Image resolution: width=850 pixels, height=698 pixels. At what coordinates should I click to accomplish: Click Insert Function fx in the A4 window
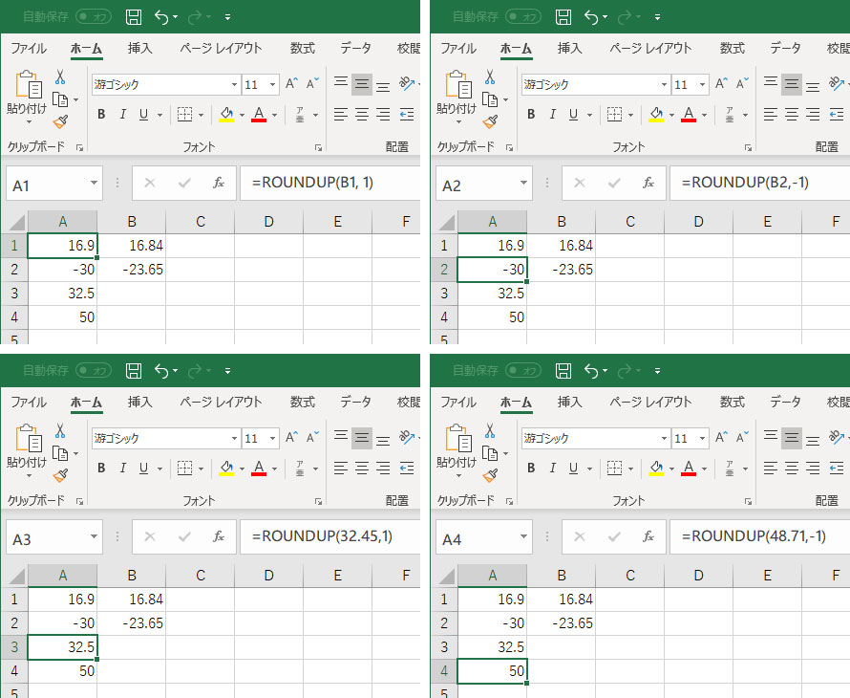coord(648,536)
